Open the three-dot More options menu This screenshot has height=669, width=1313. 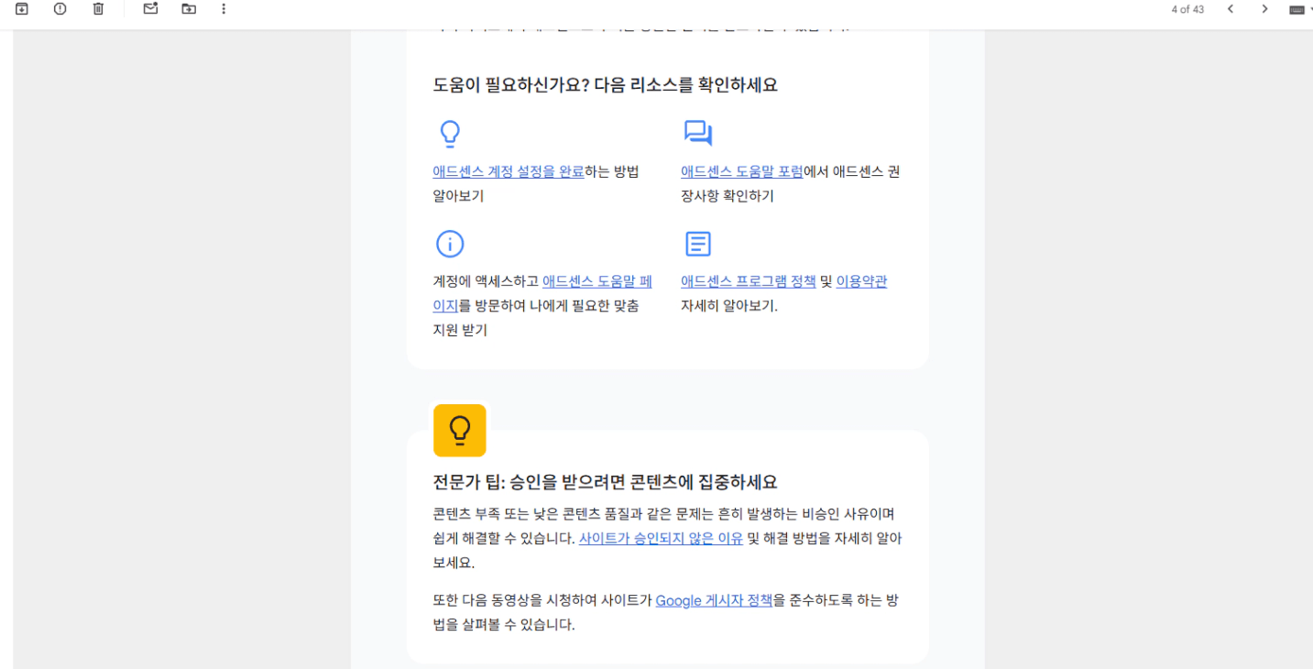pos(224,9)
